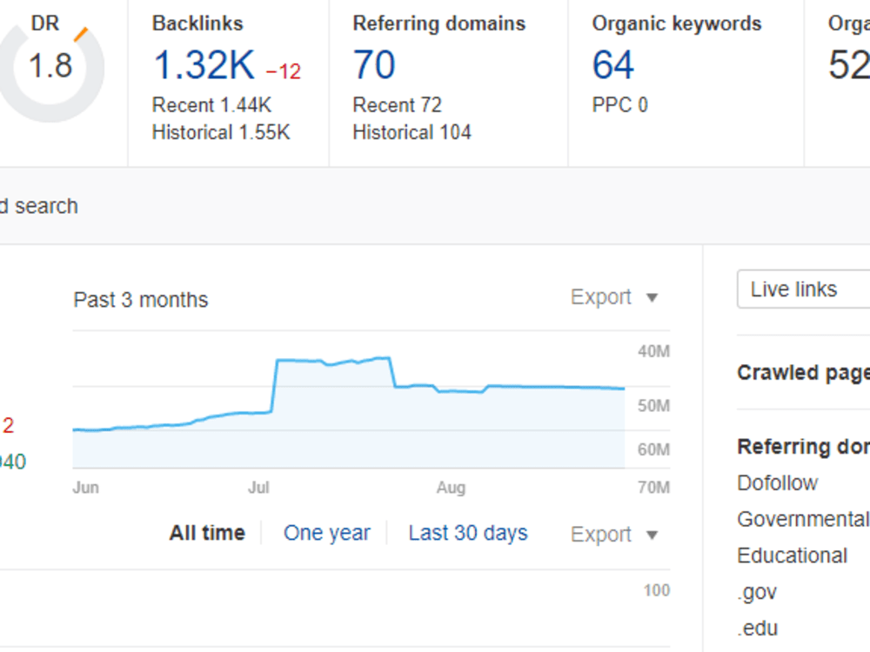Open the 64 organic keywords count
The image size is (870, 652).
[613, 65]
